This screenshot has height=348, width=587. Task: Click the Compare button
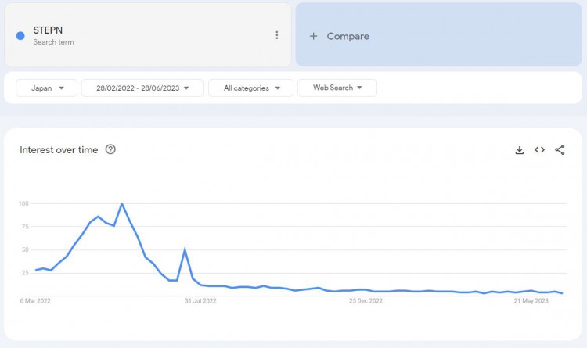348,36
